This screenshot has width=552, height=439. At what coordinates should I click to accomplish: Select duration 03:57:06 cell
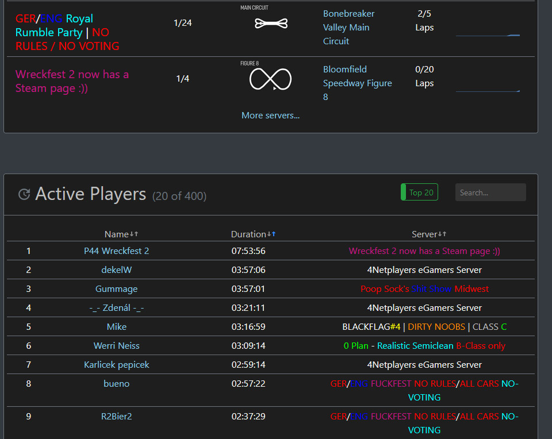click(x=248, y=270)
